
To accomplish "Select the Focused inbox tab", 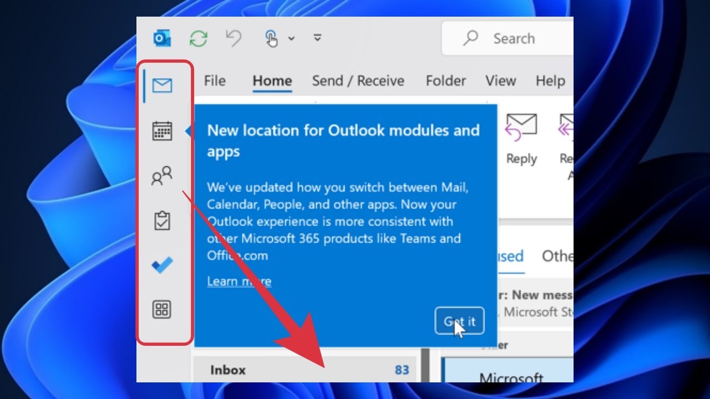I will coord(511,256).
